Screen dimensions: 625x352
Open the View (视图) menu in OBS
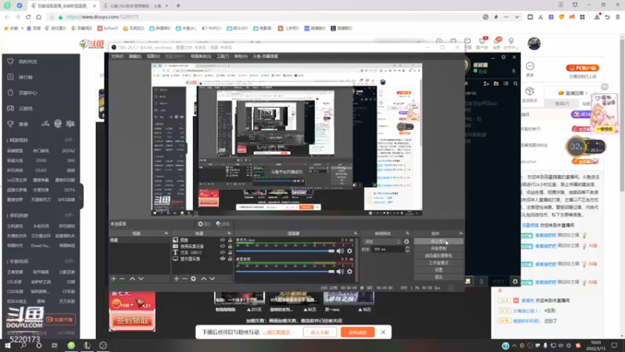tap(153, 56)
